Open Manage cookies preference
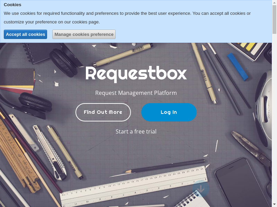277x207 pixels. coord(84,34)
